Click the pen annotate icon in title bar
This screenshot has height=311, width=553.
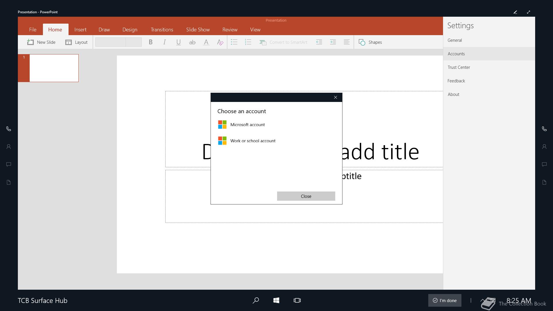pos(515,12)
